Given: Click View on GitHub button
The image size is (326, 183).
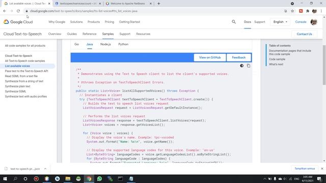Looking at the screenshot, I should coord(210,57).
